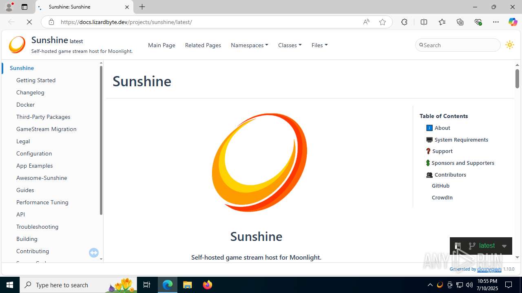Click in the docs Search field
The image size is (522, 293).
[x=458, y=45]
